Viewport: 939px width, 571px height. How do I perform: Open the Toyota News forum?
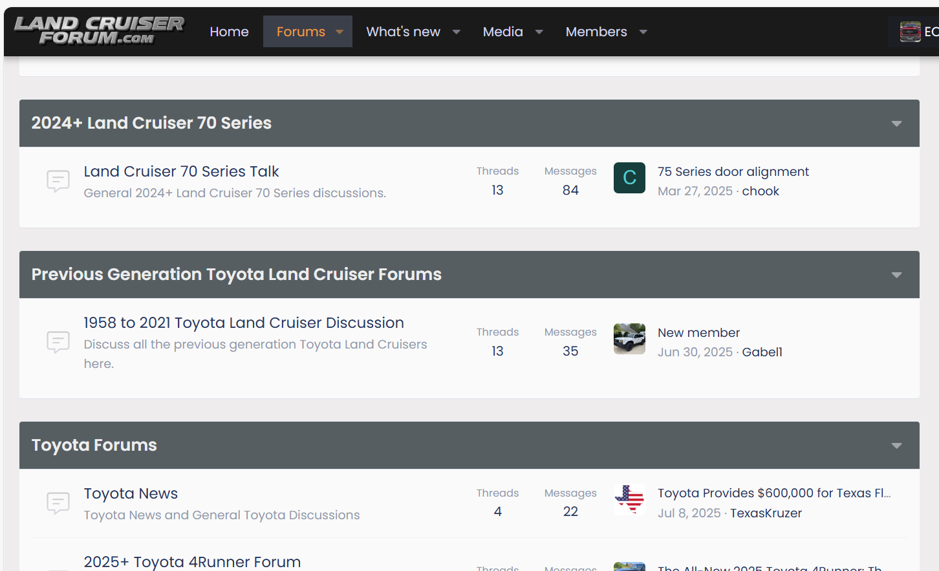131,493
